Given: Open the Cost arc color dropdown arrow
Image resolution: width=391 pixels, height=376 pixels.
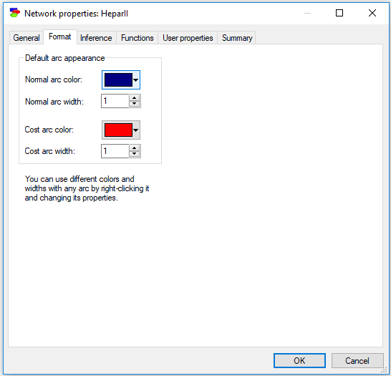Looking at the screenshot, I should pyautogui.click(x=136, y=130).
